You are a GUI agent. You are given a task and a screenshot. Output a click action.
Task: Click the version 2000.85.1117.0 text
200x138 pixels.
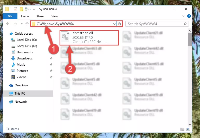[x=82, y=37]
